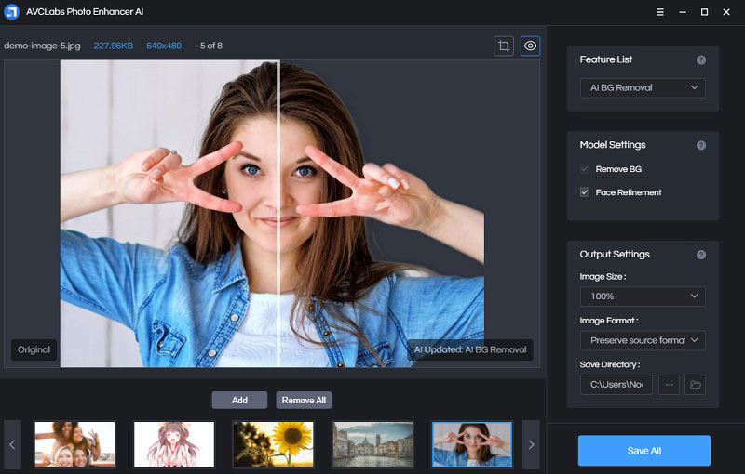Open help for Feature List

[x=701, y=59]
